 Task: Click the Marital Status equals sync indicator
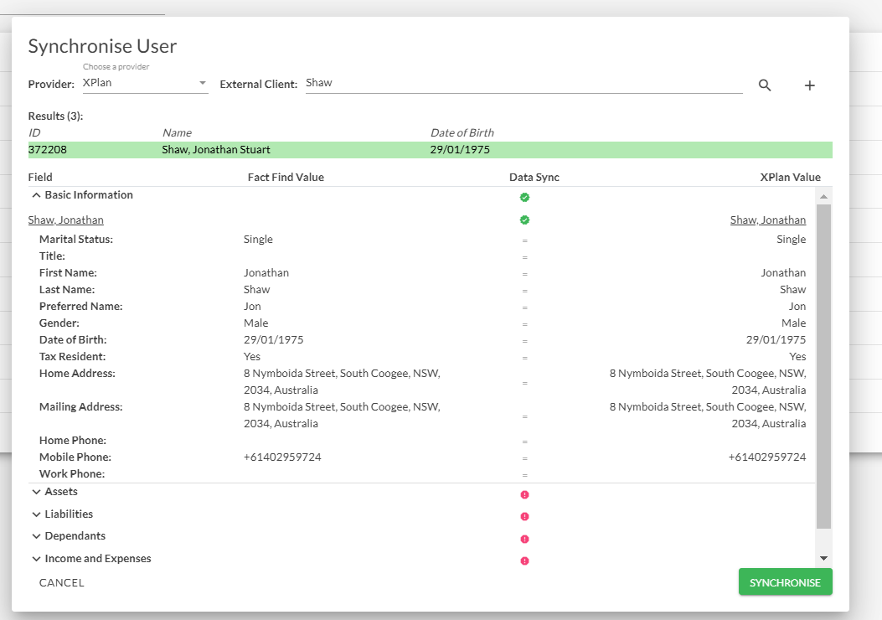pos(524,240)
